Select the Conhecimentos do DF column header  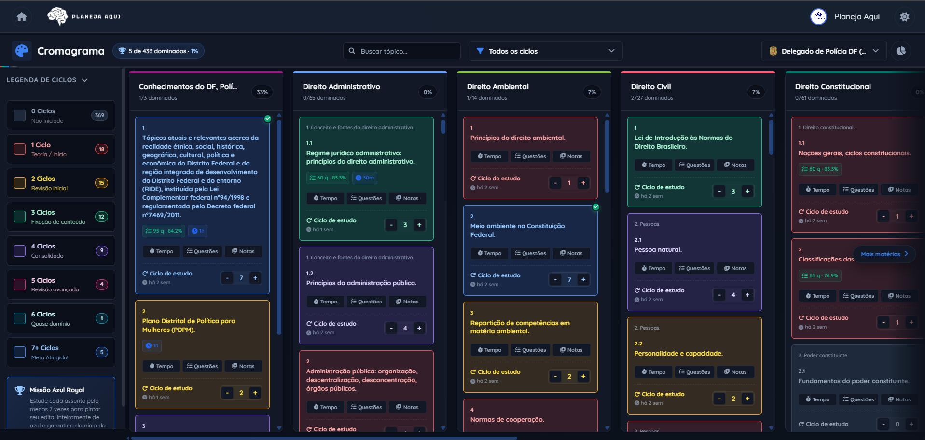coord(206,92)
